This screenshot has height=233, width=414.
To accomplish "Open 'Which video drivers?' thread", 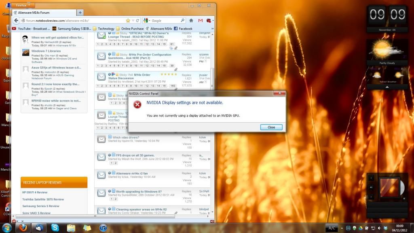I will tap(126, 138).
